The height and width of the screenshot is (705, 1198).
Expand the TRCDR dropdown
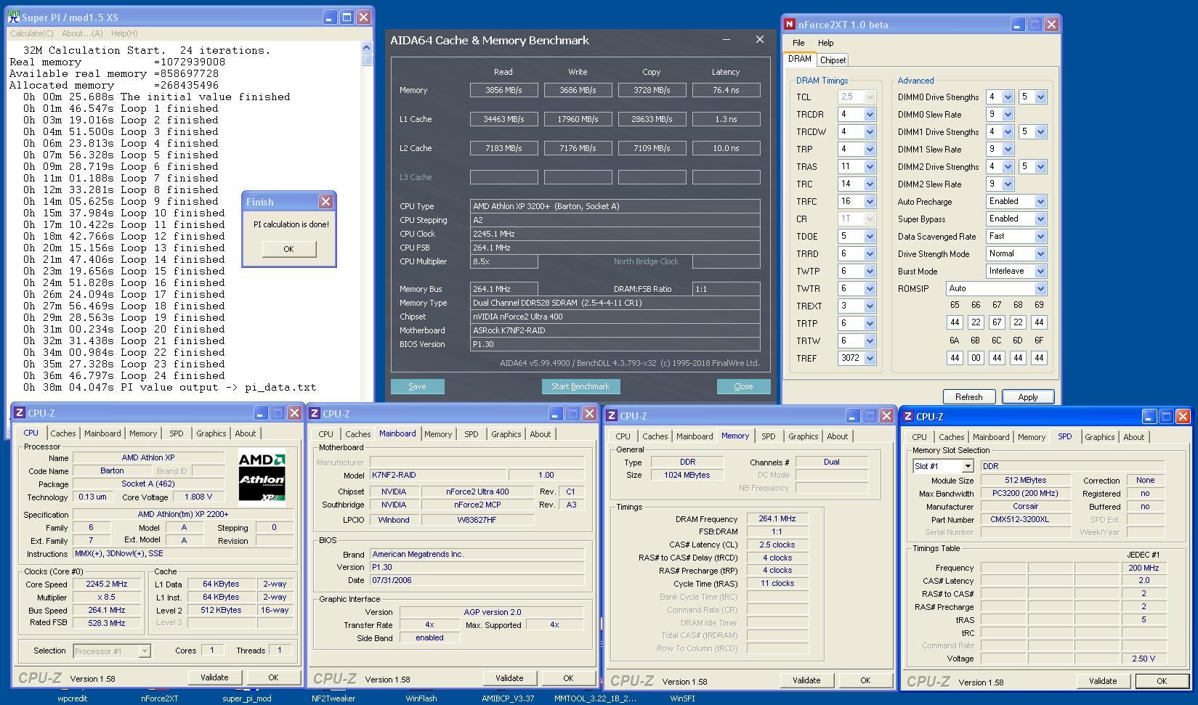pos(870,114)
